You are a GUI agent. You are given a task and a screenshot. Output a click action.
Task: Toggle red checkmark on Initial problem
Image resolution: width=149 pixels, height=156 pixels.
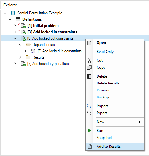19,24
